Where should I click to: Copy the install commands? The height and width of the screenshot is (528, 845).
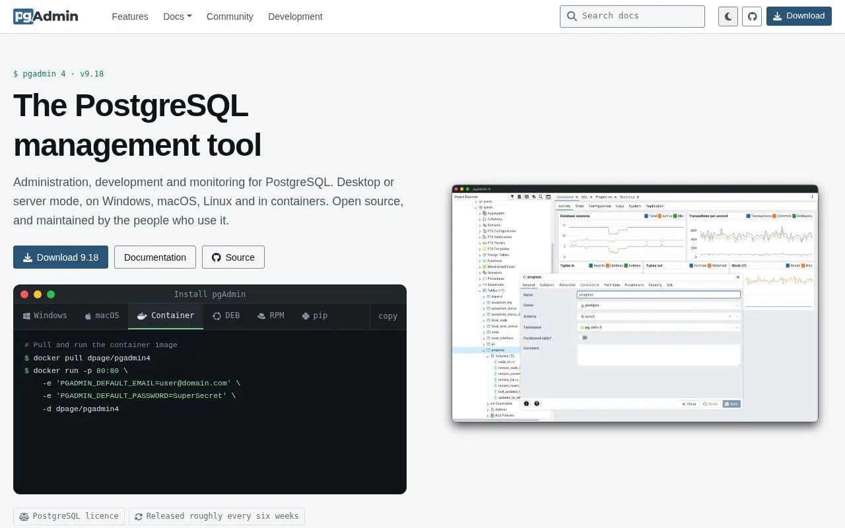click(388, 316)
